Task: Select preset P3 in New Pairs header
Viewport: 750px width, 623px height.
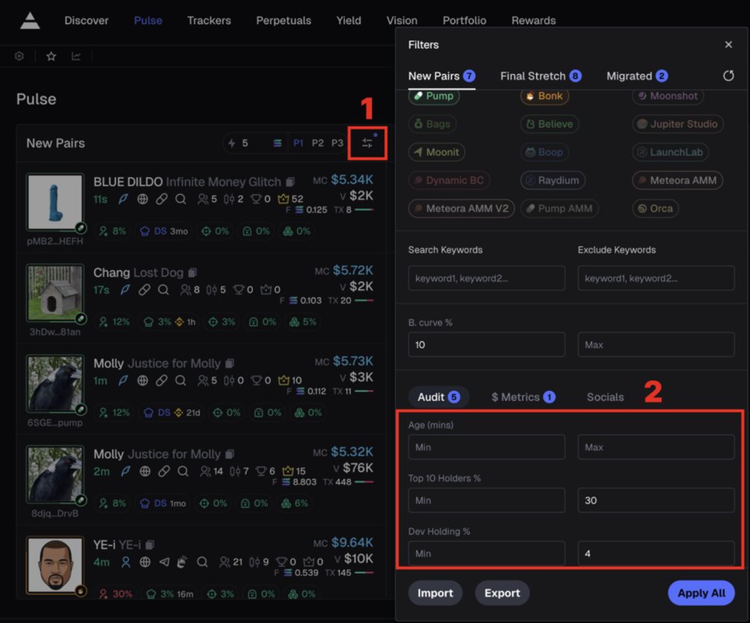Action: click(x=337, y=143)
